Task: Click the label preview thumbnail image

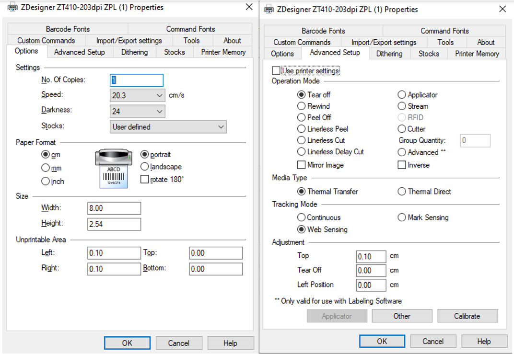Action: 114,168
